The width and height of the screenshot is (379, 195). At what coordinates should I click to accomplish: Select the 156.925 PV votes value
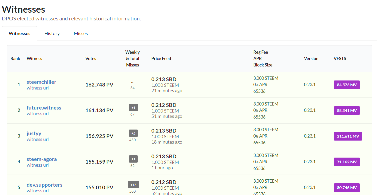pos(99,136)
